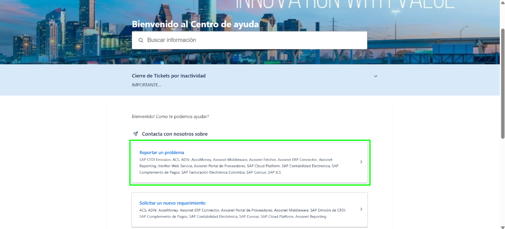Select the SAP CFDI Emission product list description

click(238, 166)
